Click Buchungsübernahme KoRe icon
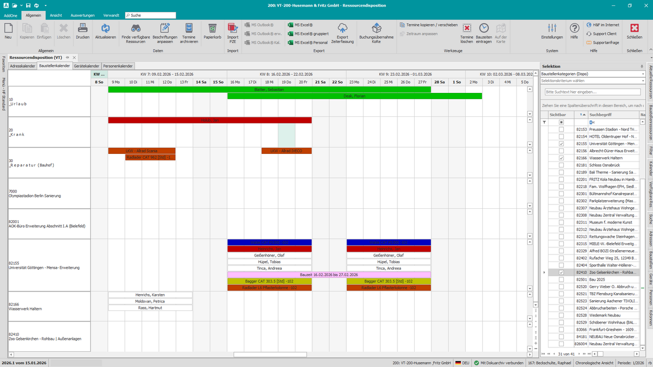653x367 pixels. click(x=377, y=29)
